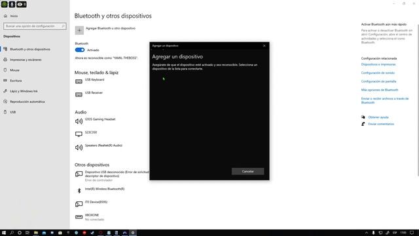Click the plus icon to add Bluetooth device
The height and width of the screenshot is (236, 419).
(x=79, y=31)
